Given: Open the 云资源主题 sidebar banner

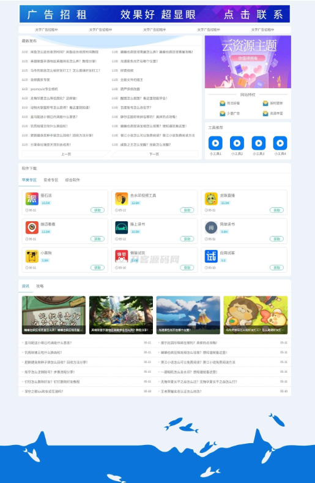Looking at the screenshot, I should [248, 62].
